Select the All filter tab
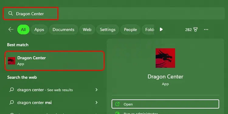 pyautogui.click(x=23, y=29)
